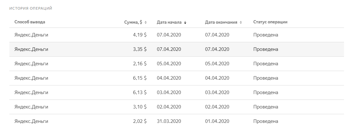Click the Дата окончания column header text
Image resolution: width=353 pixels, height=128 pixels.
[x=221, y=22]
